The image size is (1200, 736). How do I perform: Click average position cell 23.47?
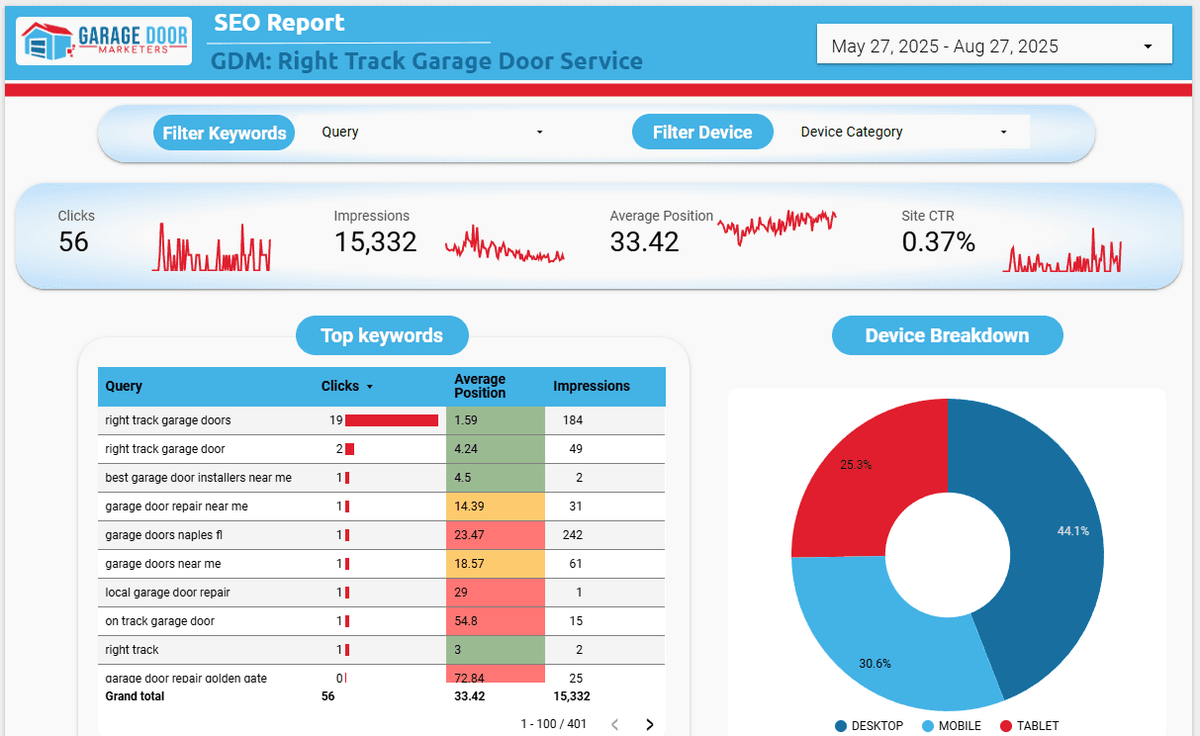coord(496,535)
